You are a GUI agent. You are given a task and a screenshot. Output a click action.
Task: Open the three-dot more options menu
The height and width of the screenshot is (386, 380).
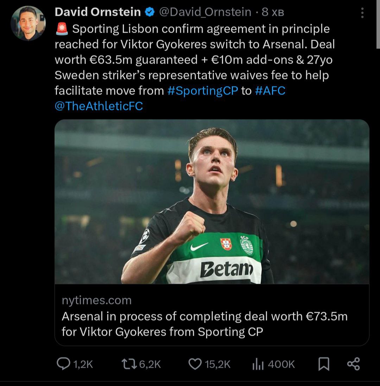[x=362, y=13]
